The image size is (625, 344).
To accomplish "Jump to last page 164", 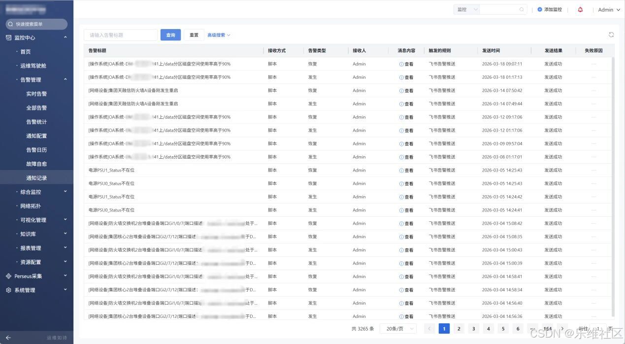I will coord(547,329).
